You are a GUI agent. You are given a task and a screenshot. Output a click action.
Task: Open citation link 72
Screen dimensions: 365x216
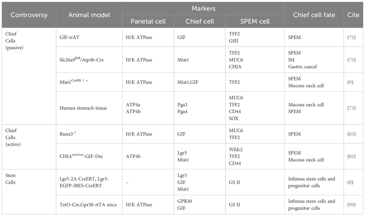pos(351,37)
